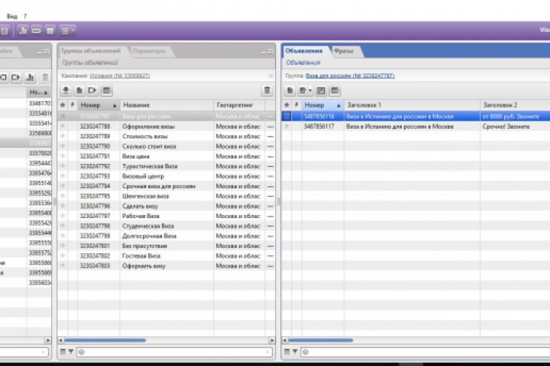Open the export dropdown in the top toolbar

click(67, 30)
